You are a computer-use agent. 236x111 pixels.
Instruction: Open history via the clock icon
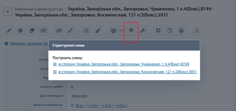pos(170,31)
